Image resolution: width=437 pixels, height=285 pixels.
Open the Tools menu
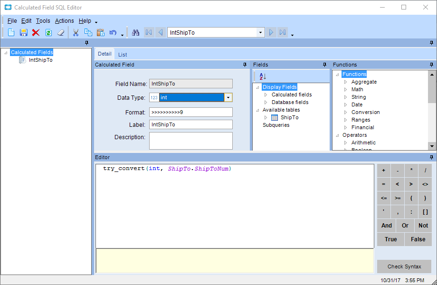43,21
